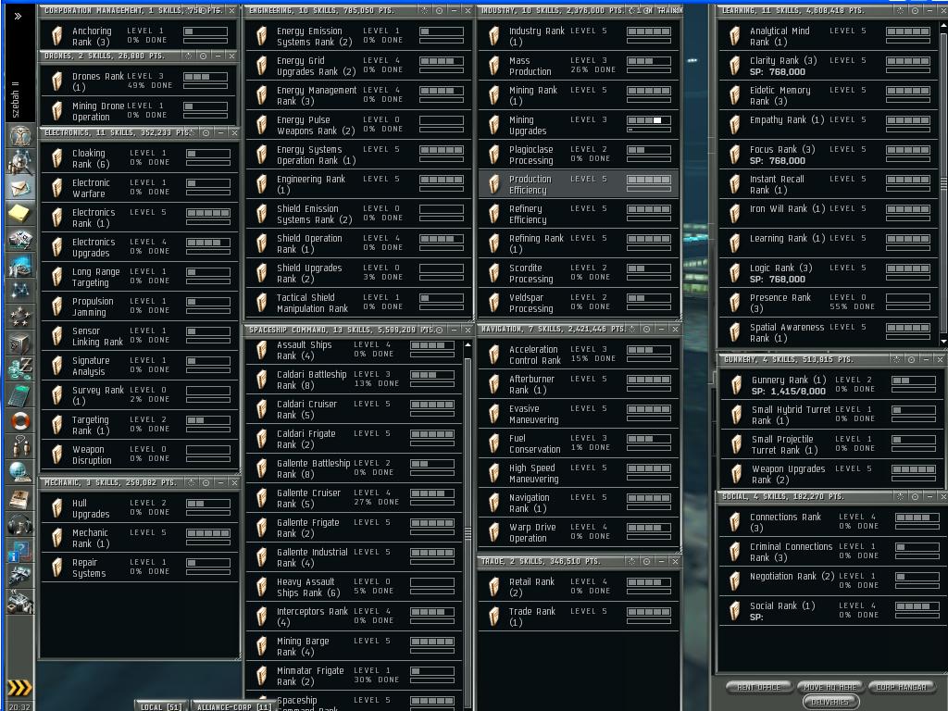Open the yellow notepad icon in sidebar
This screenshot has height=711, width=948.
point(20,214)
